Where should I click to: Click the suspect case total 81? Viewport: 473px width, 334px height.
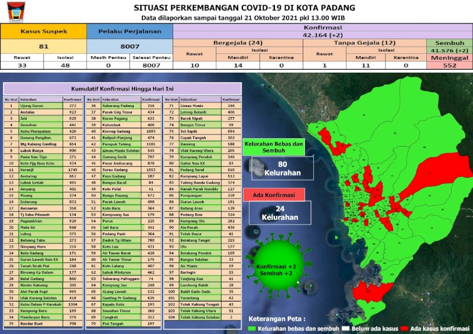(43, 47)
